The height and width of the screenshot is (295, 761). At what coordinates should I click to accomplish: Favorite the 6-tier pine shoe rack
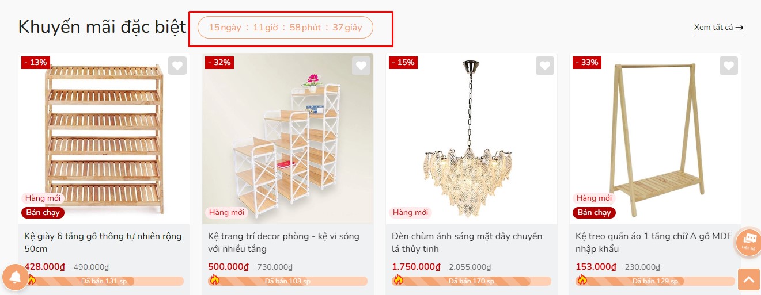point(177,66)
